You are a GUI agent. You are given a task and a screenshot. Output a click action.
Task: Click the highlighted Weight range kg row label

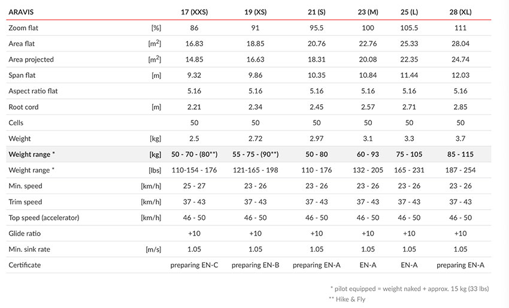32,155
